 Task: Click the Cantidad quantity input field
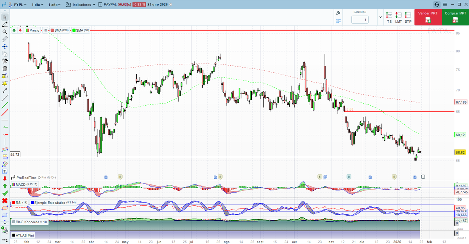(x=360, y=20)
